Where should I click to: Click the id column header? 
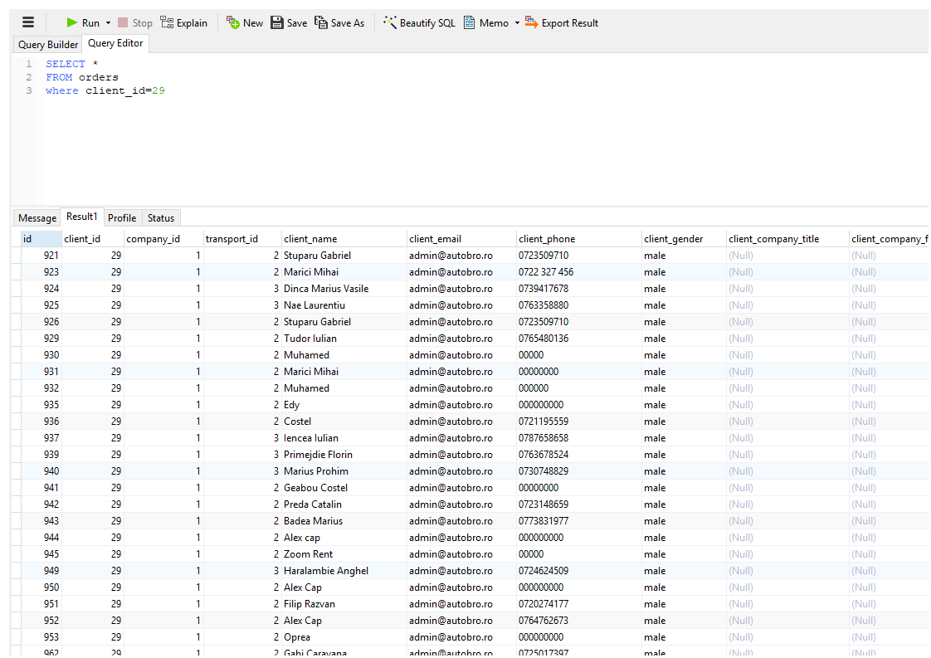tap(41, 239)
